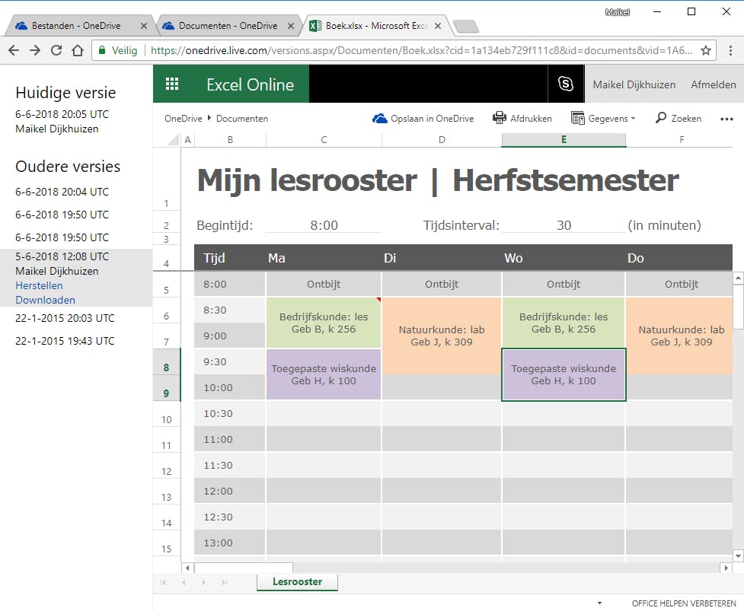The image size is (744, 611).
Task: Click the OneDrive cloud icon for Opslaan in OneDrive
Action: [x=379, y=118]
